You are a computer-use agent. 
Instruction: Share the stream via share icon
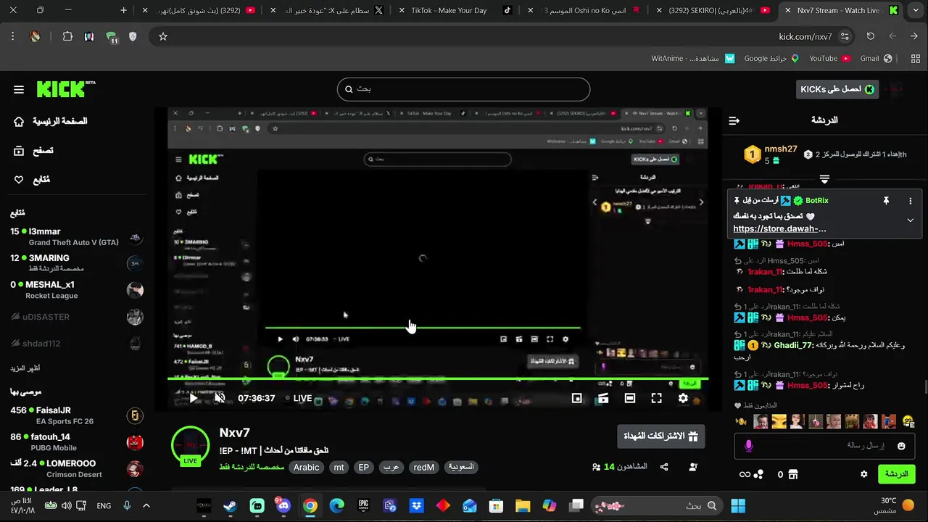pyautogui.click(x=664, y=467)
